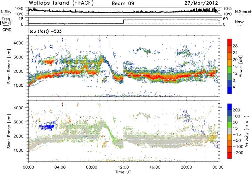Image resolution: width=252 pixels, height=174 pixels.
Task: Select the Time UT axis title
Action: point(123,172)
